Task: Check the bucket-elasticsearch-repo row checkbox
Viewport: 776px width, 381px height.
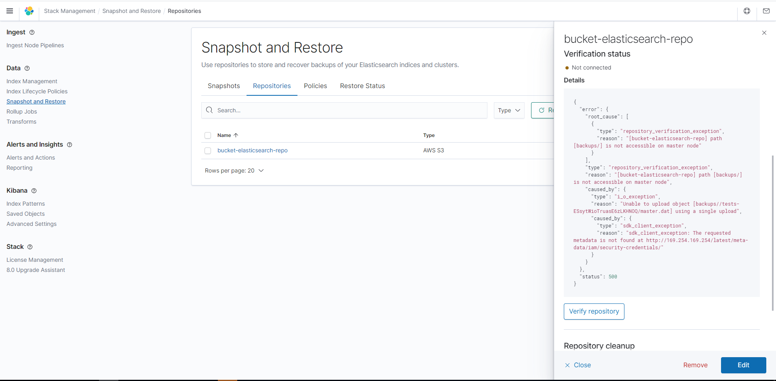Action: [x=208, y=151]
